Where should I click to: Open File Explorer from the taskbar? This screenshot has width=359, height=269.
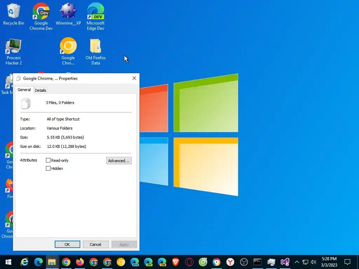[x=52, y=262]
